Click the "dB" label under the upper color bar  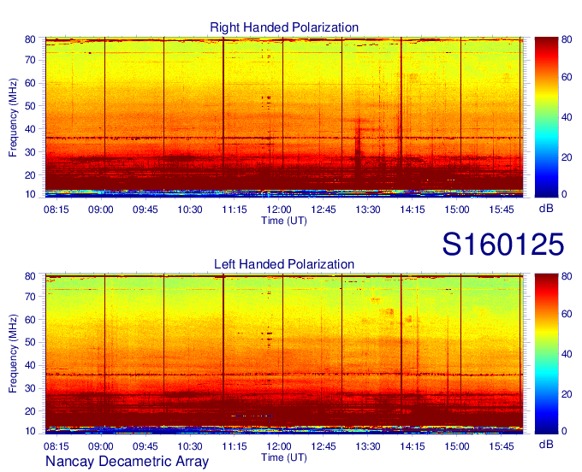pos(546,209)
